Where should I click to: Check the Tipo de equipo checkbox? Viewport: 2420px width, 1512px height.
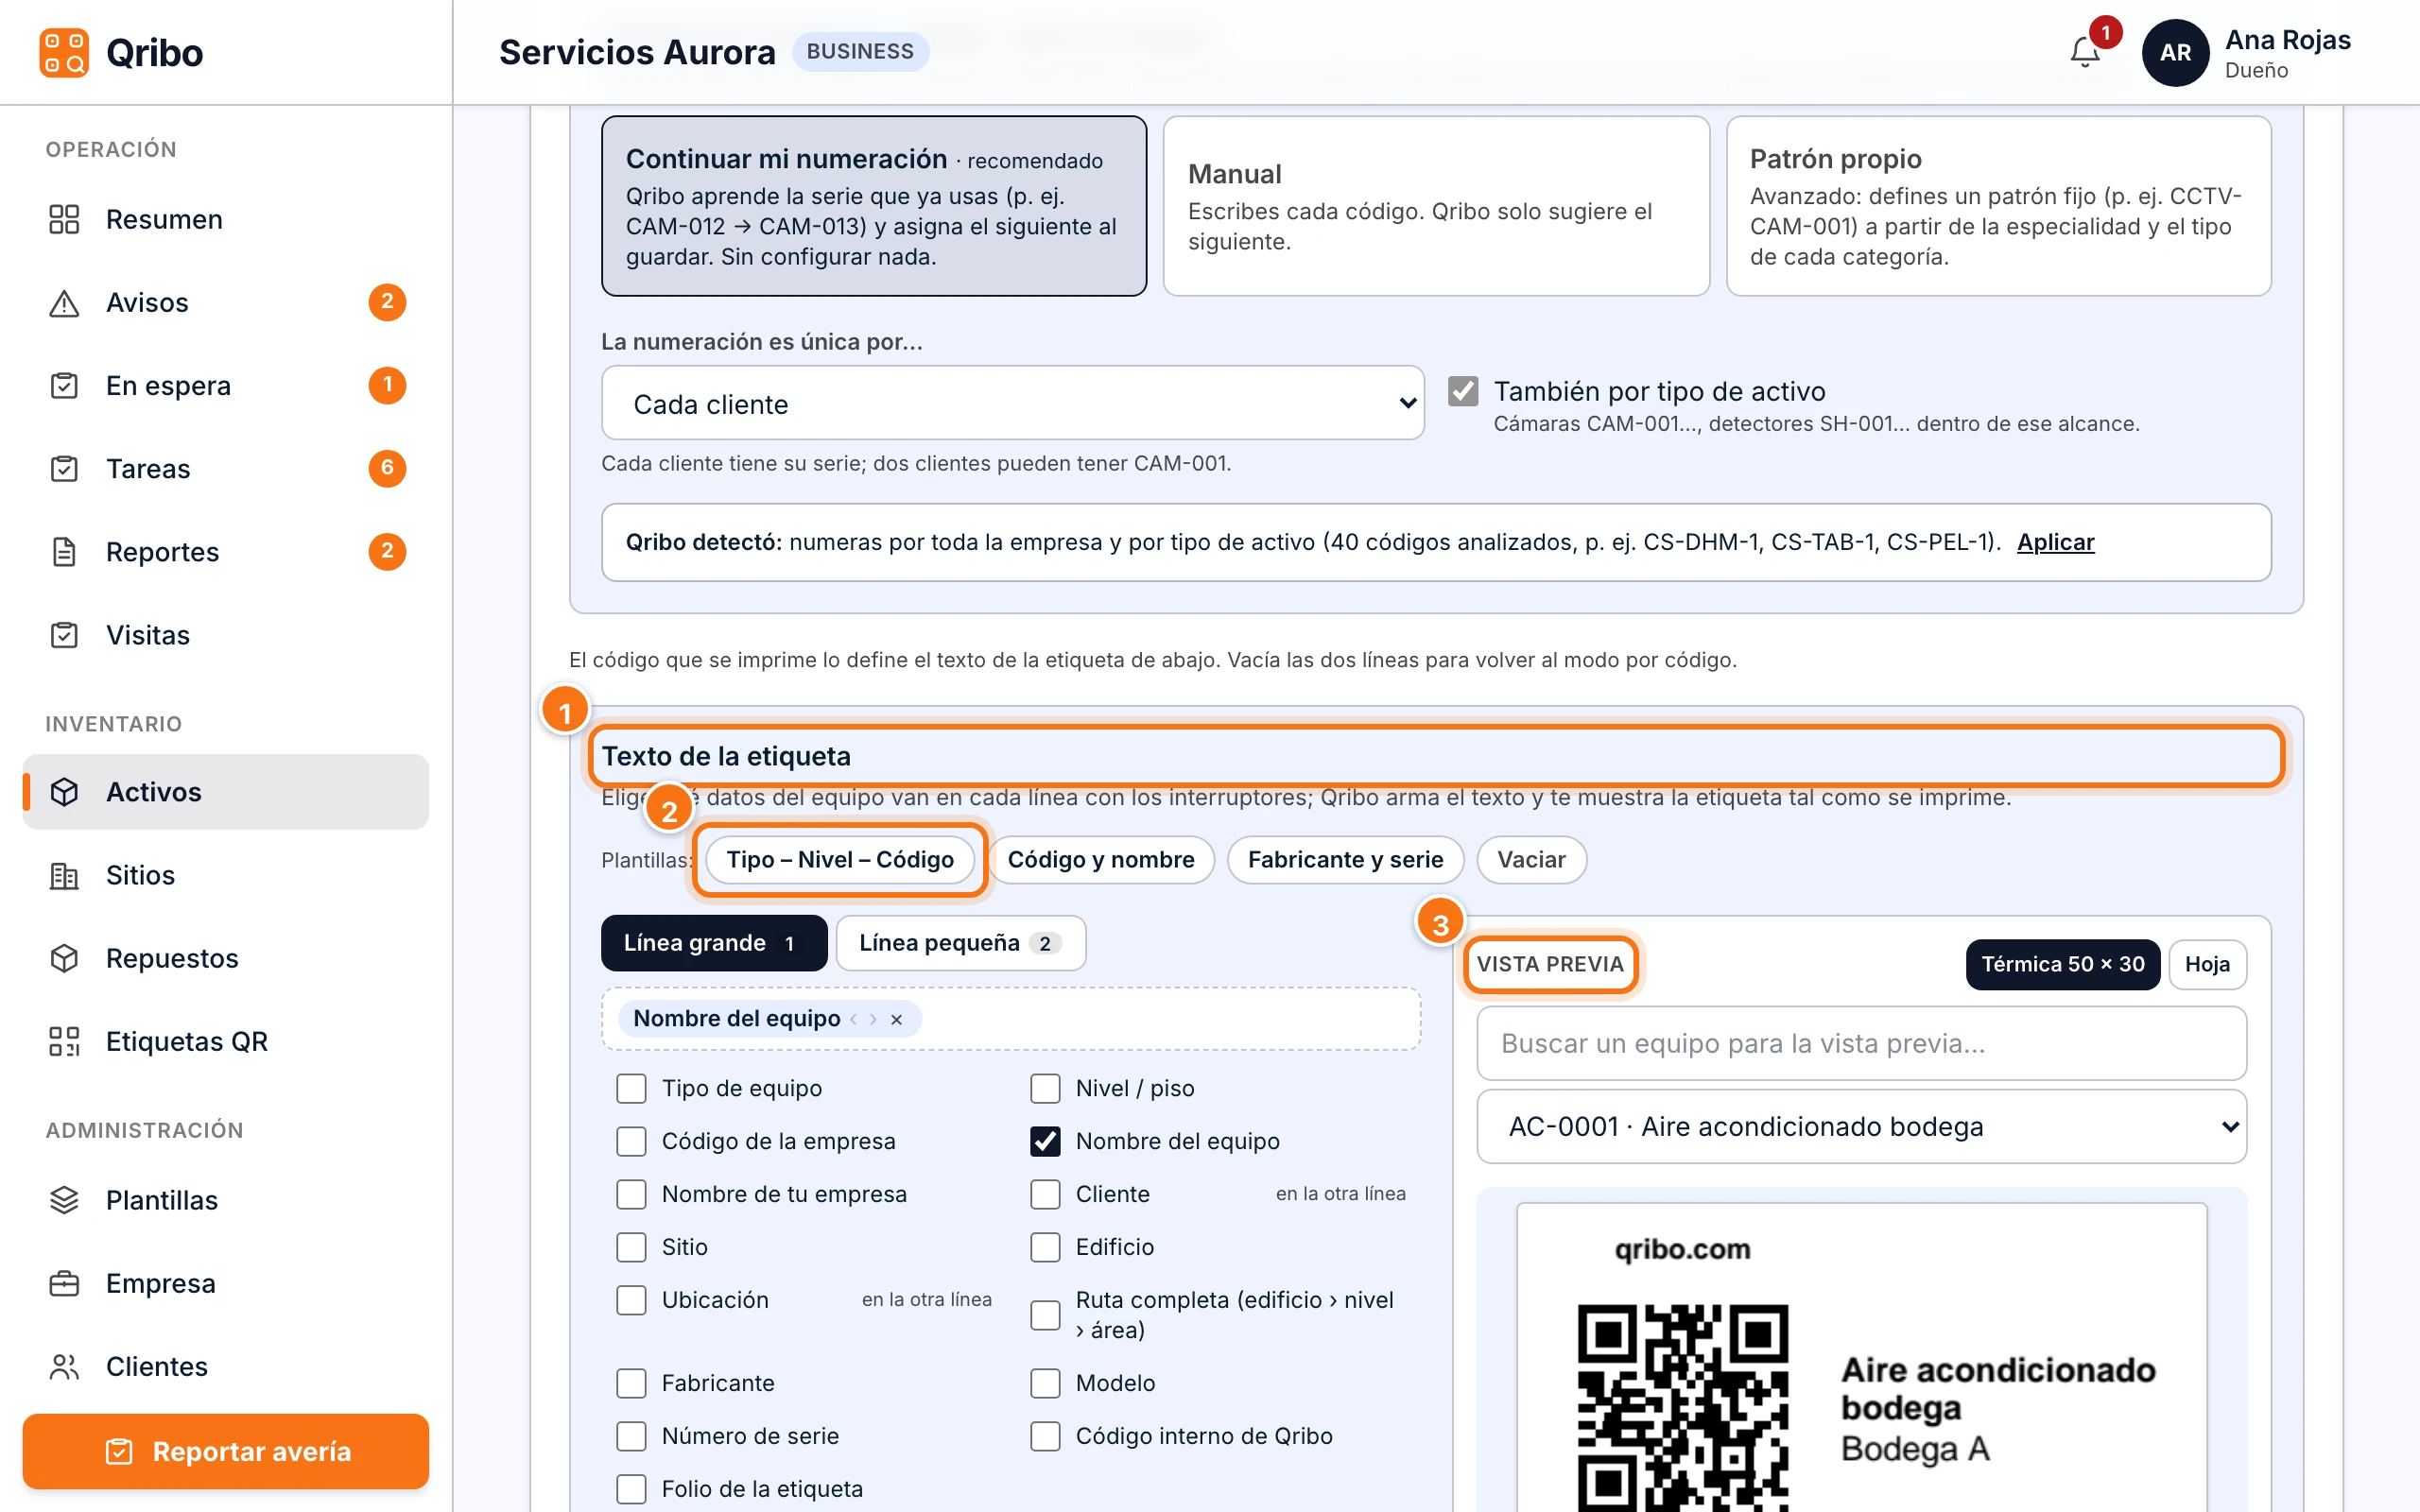(631, 1088)
